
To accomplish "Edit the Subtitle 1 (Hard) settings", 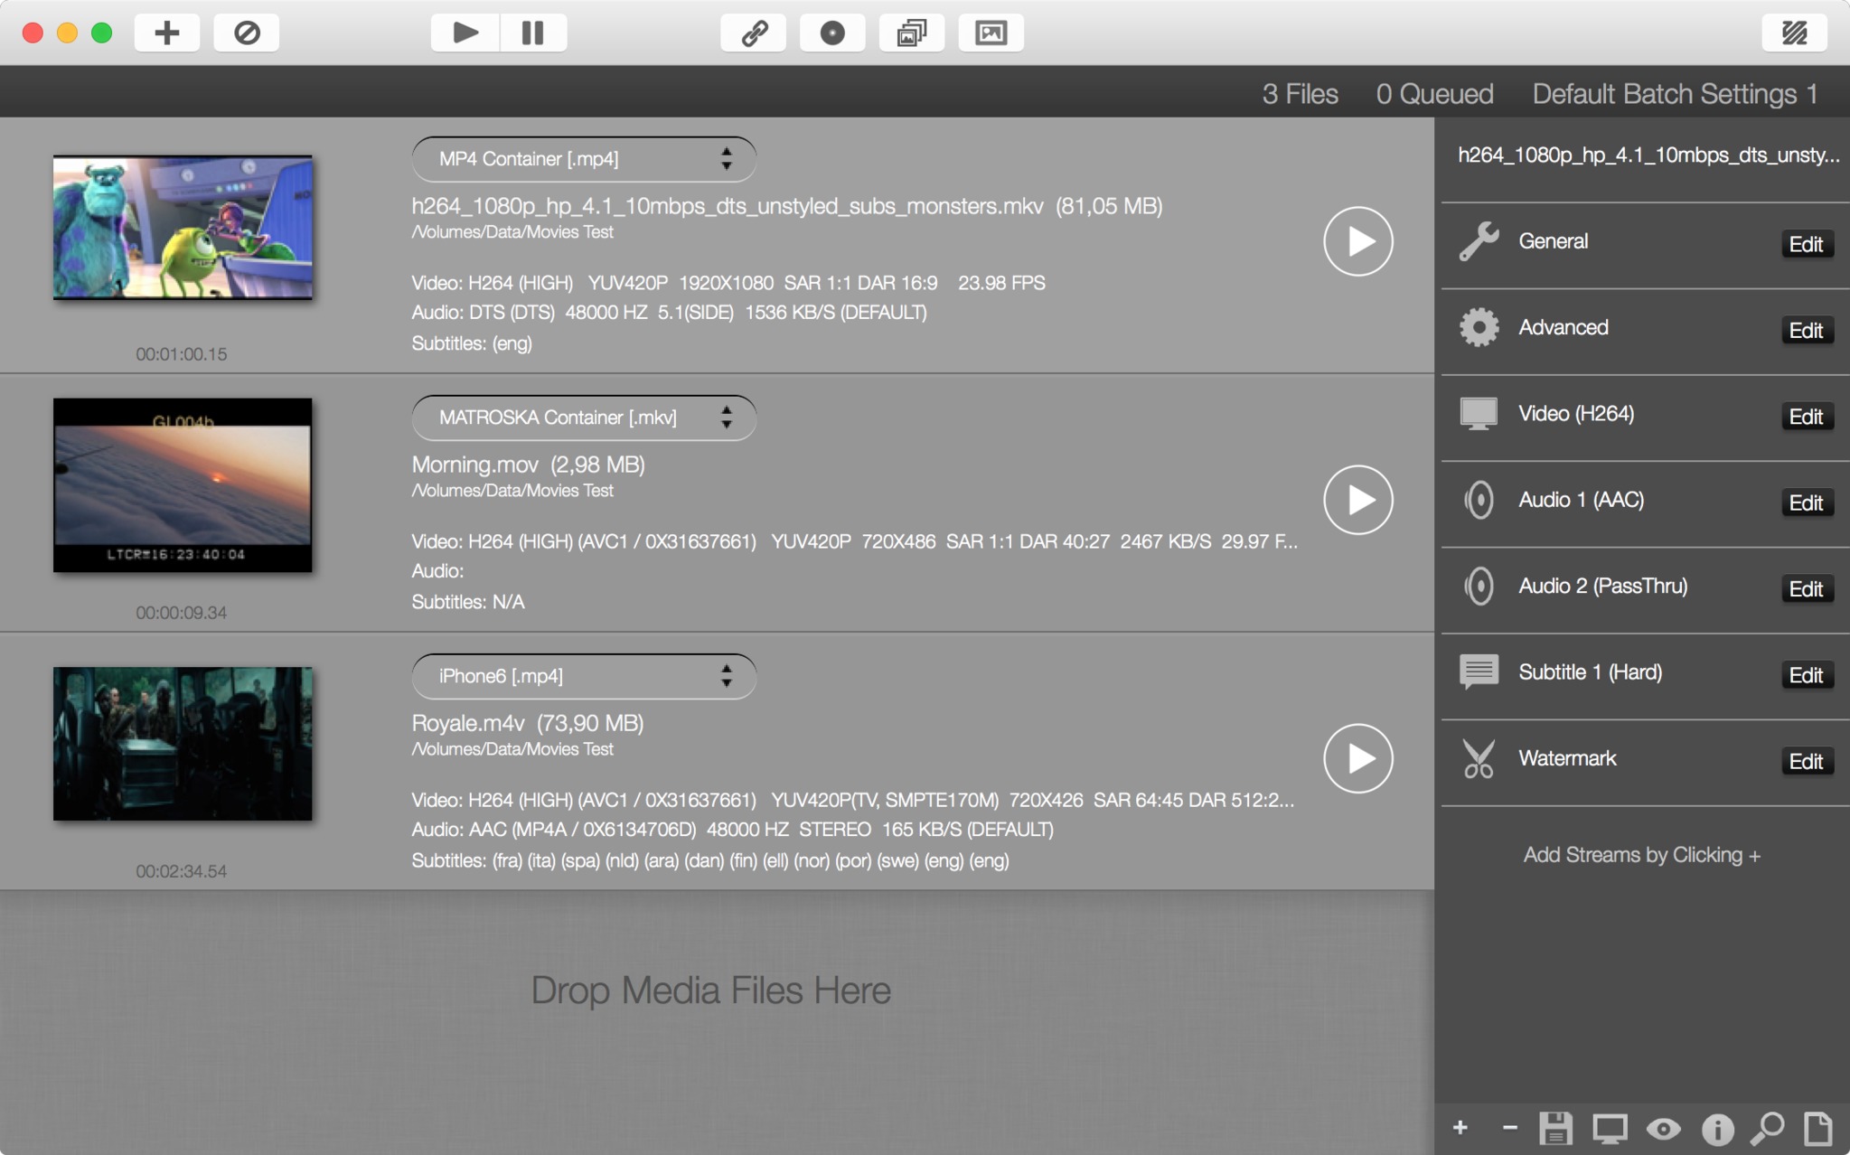I will coord(1806,675).
